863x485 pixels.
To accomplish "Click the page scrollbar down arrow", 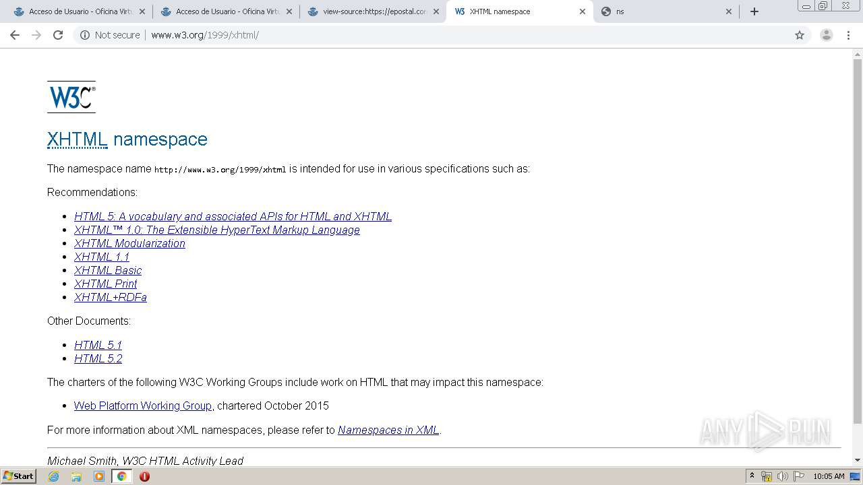I will point(858,460).
